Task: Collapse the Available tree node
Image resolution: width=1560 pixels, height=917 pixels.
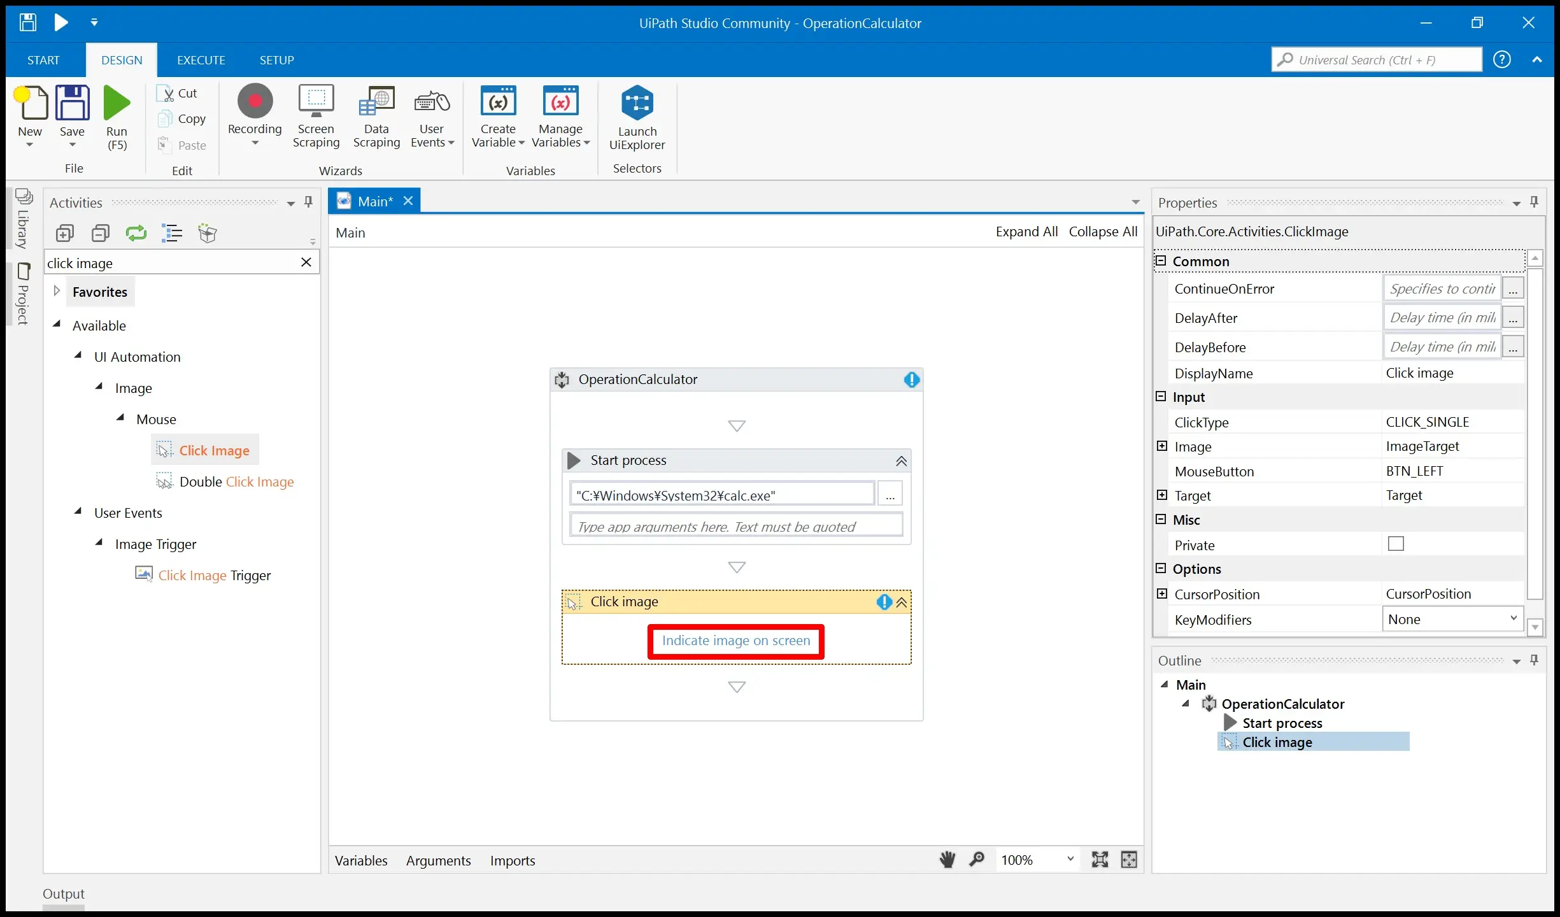Action: pyautogui.click(x=57, y=324)
